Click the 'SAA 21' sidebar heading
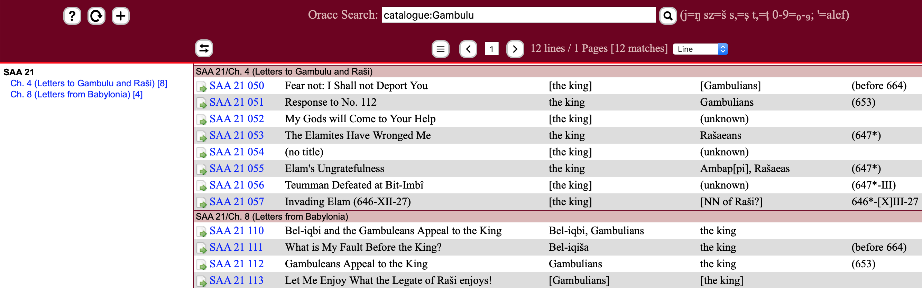The height and width of the screenshot is (288, 922). click(19, 72)
